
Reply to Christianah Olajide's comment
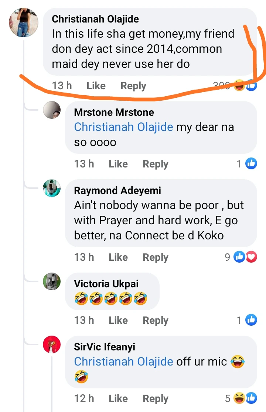point(133,86)
